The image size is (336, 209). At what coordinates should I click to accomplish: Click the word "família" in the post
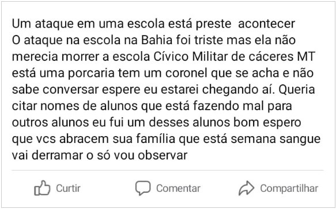pyautogui.click(x=156, y=139)
